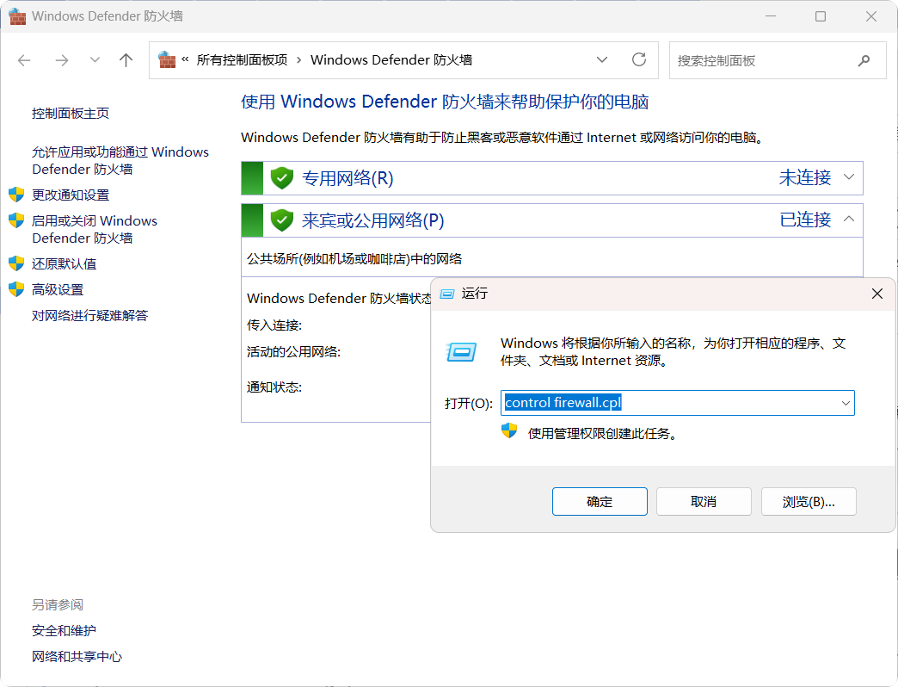
Task: Click the 已连接 status text
Action: pyautogui.click(x=804, y=220)
